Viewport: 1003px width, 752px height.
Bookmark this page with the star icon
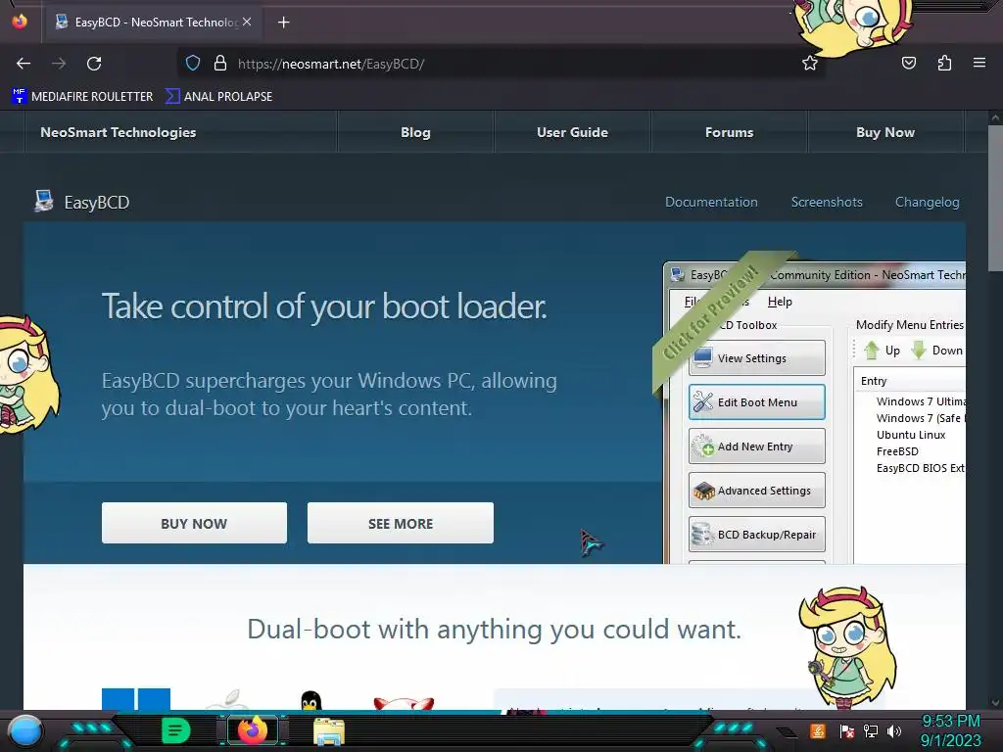click(x=810, y=64)
